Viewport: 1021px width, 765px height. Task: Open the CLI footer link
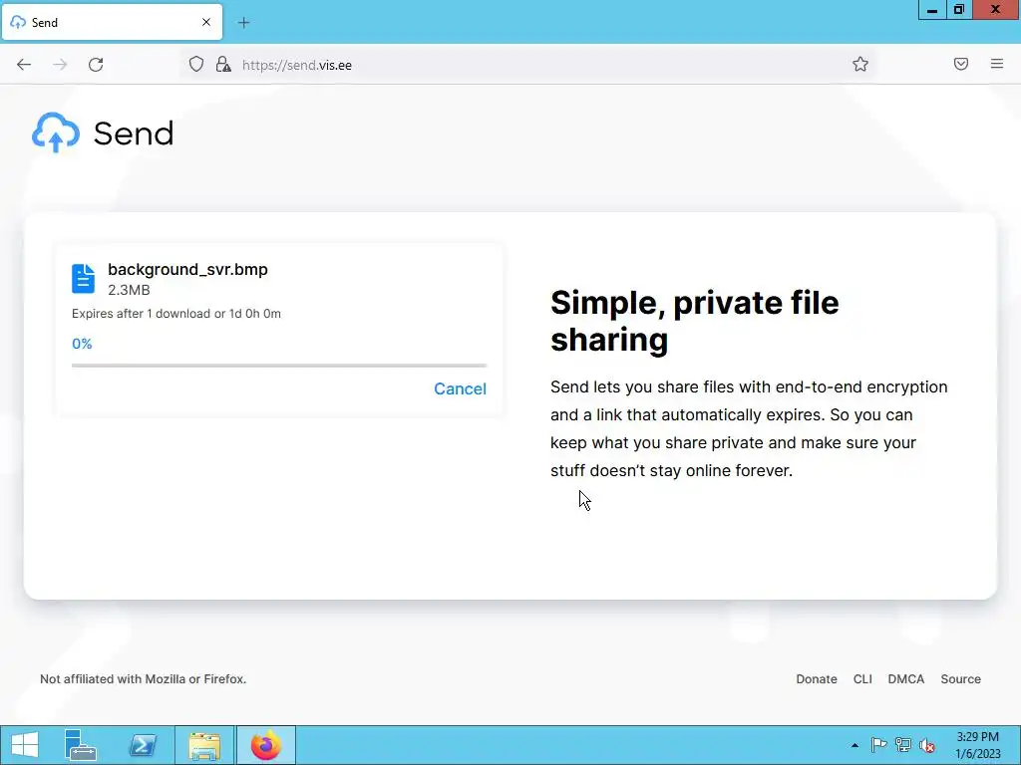click(862, 678)
